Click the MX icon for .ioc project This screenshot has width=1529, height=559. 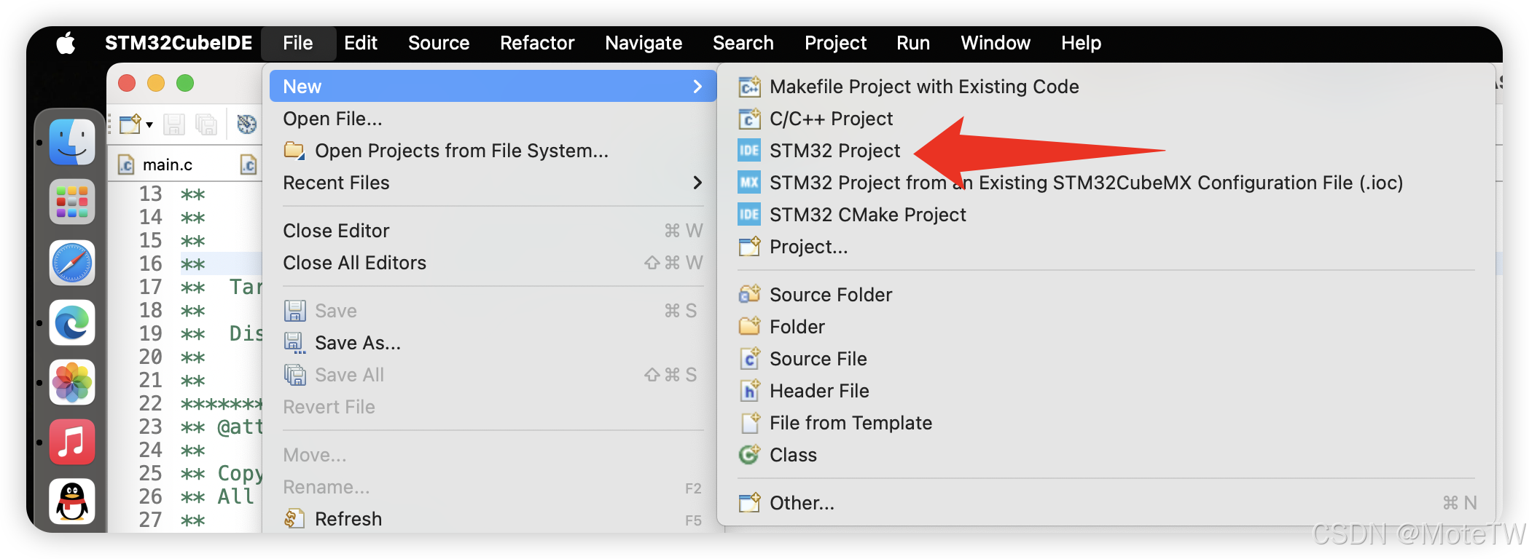coord(749,183)
